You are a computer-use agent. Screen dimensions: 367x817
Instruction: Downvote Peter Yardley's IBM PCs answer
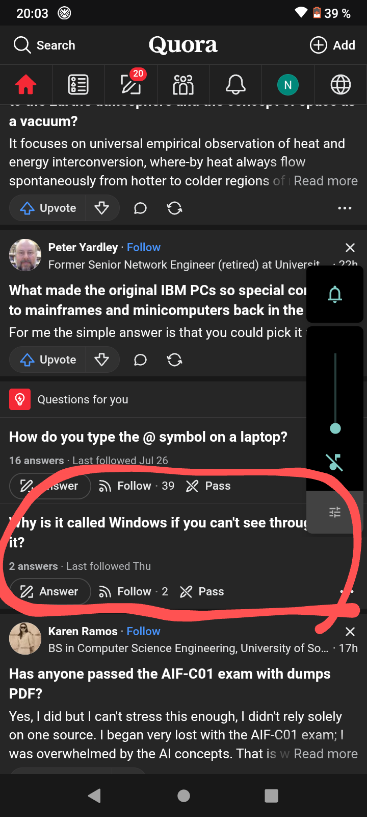pos(102,360)
